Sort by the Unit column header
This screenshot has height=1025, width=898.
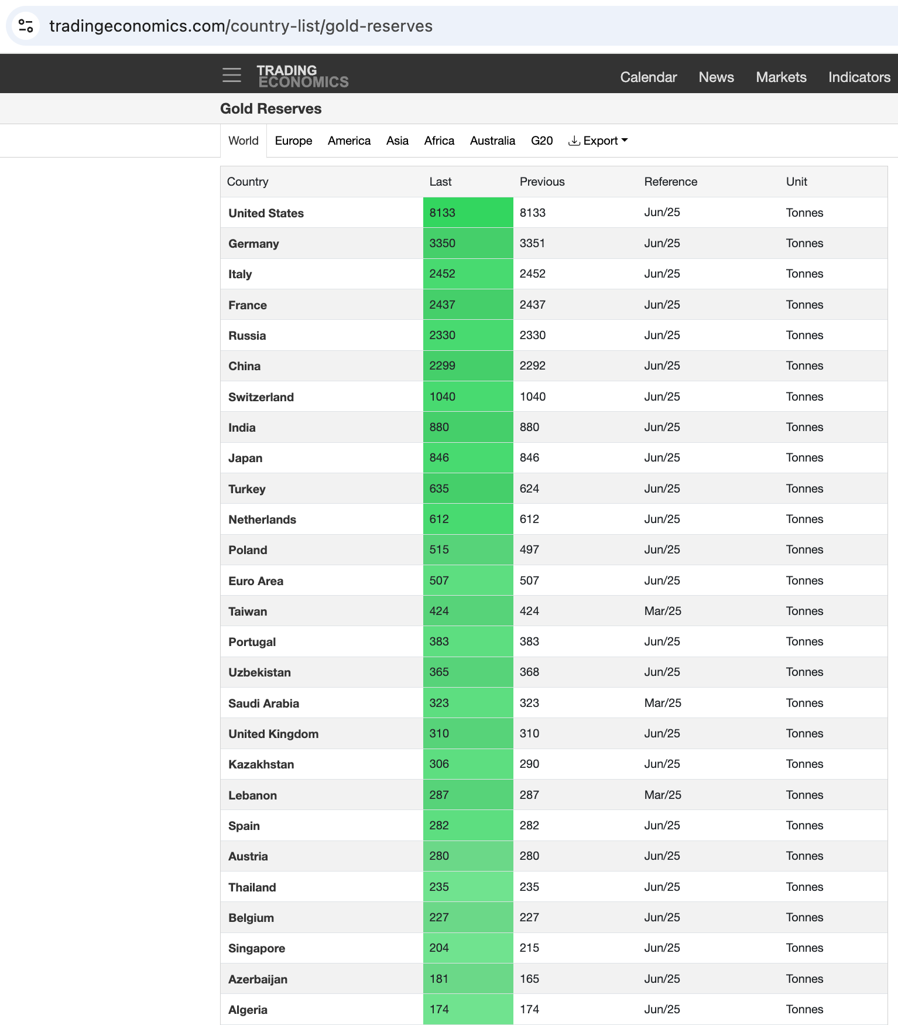(796, 182)
